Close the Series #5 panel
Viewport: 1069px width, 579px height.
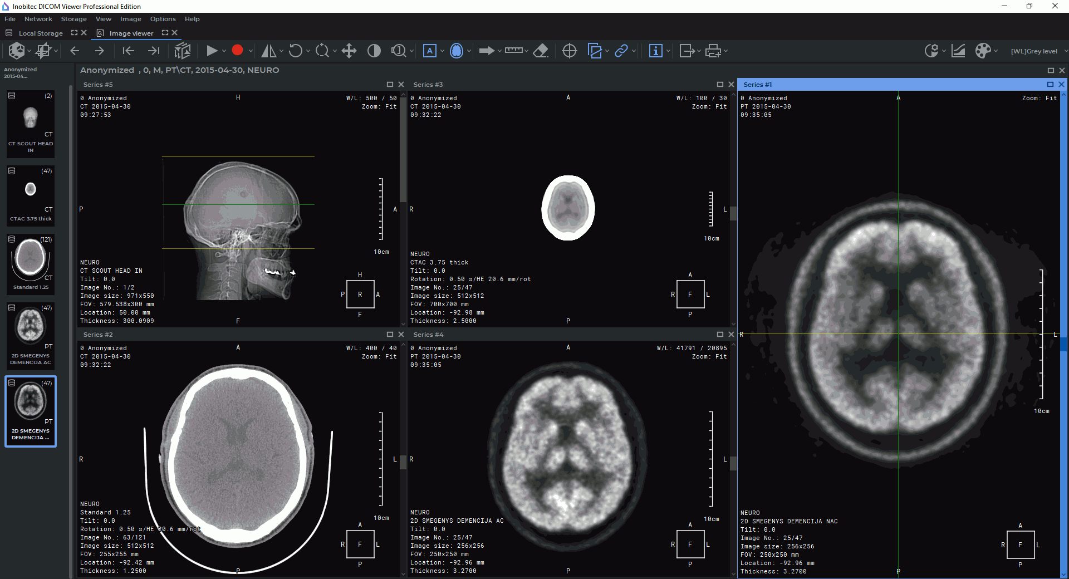coord(401,85)
